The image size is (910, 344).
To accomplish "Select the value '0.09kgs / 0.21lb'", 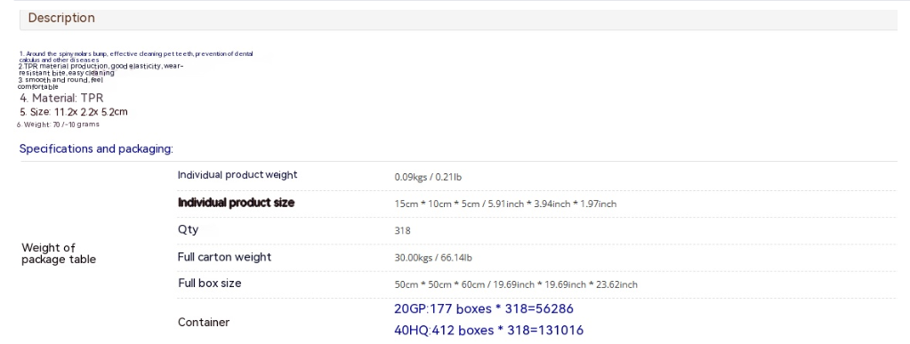I will point(428,177).
